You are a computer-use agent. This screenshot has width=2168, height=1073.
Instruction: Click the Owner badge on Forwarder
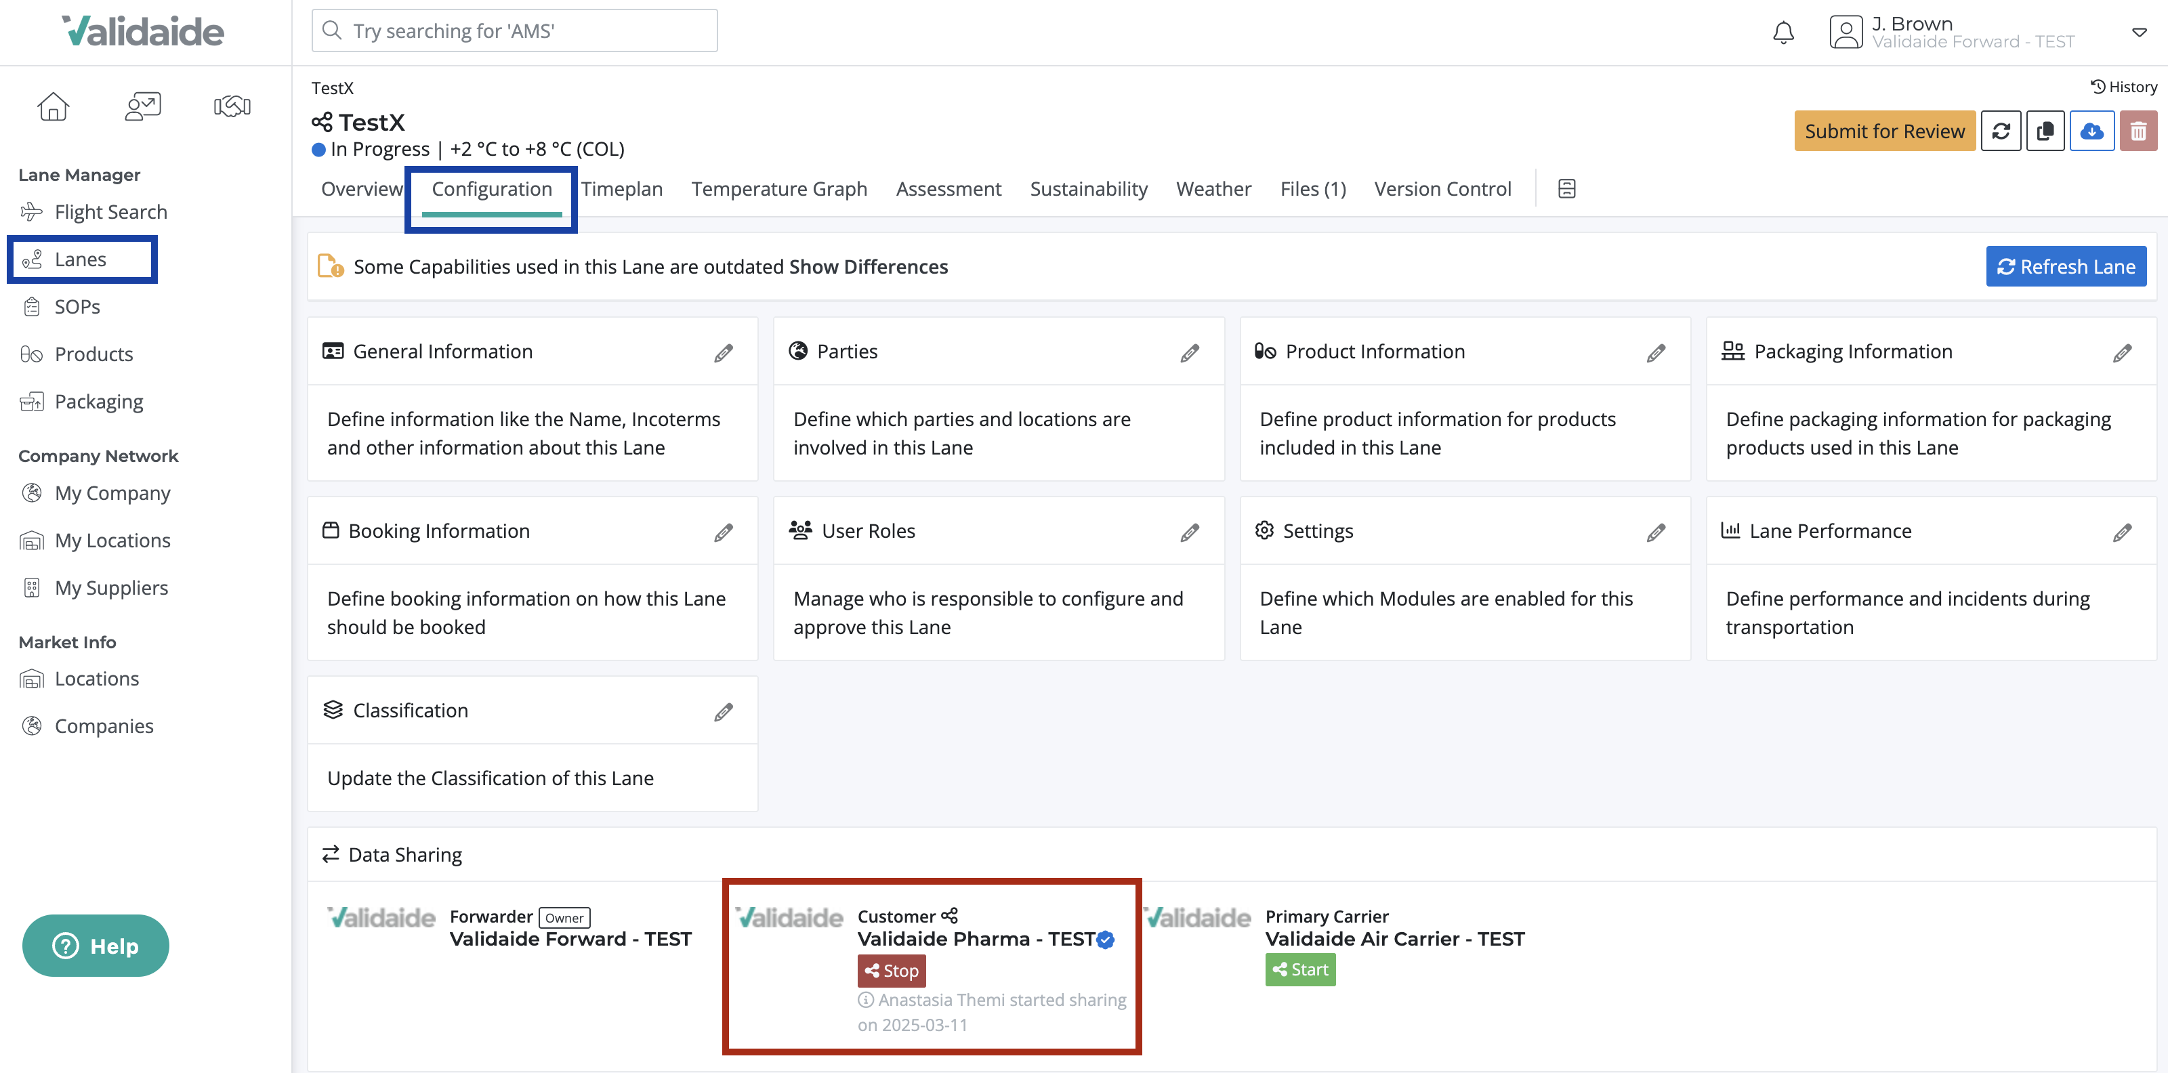coord(564,917)
